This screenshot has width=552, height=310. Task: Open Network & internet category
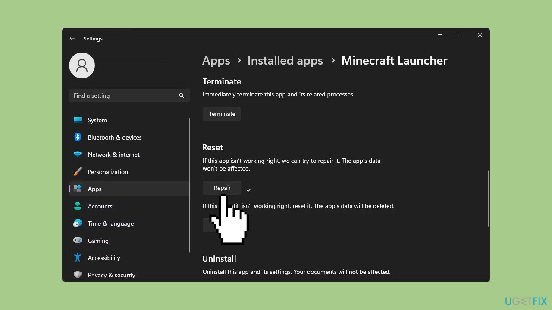[114, 155]
